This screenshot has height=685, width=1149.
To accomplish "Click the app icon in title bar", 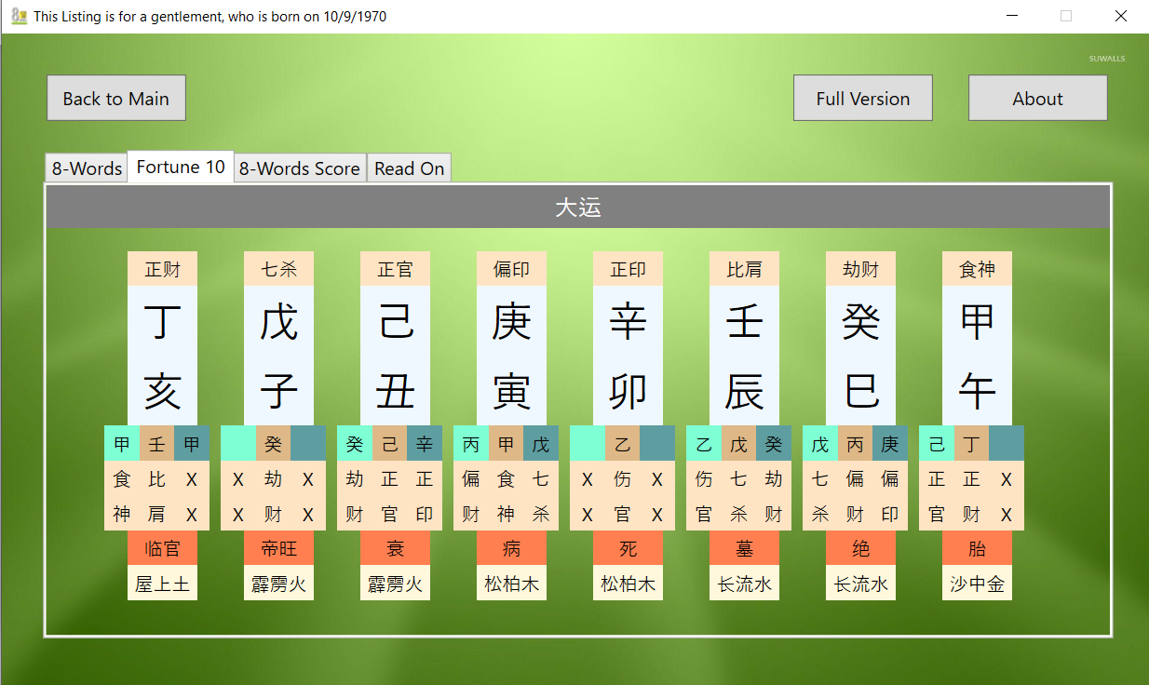I will 18,16.
